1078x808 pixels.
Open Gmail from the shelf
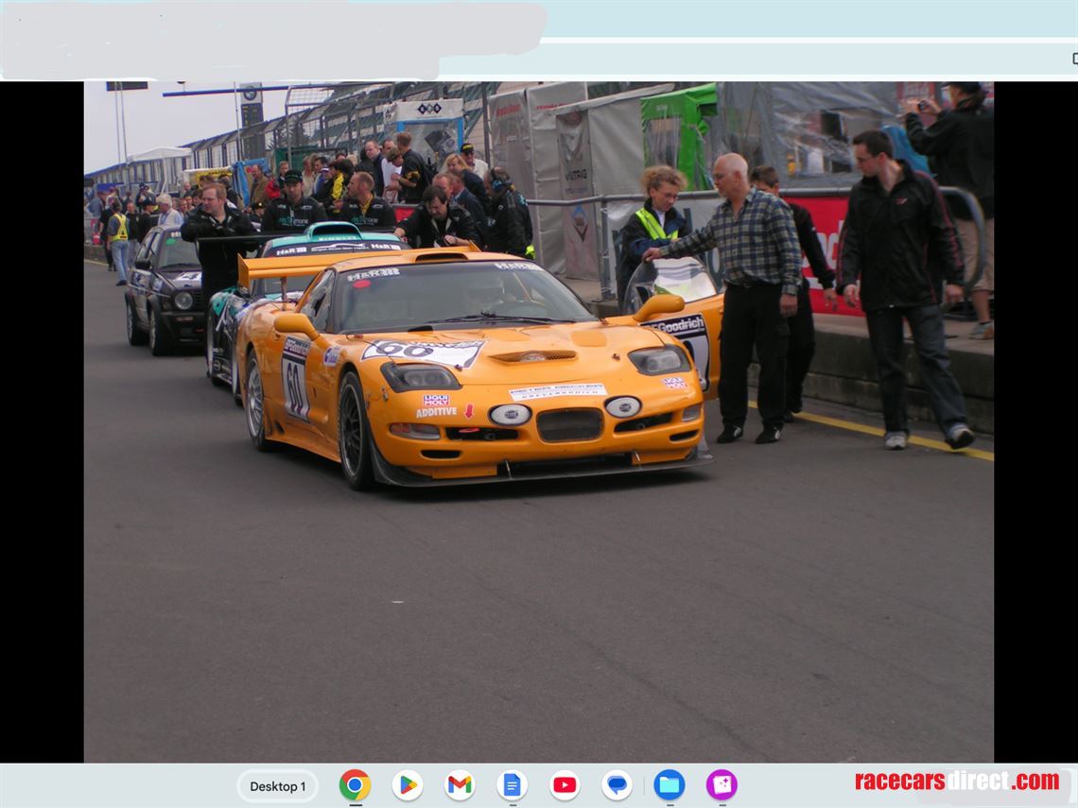click(x=460, y=785)
